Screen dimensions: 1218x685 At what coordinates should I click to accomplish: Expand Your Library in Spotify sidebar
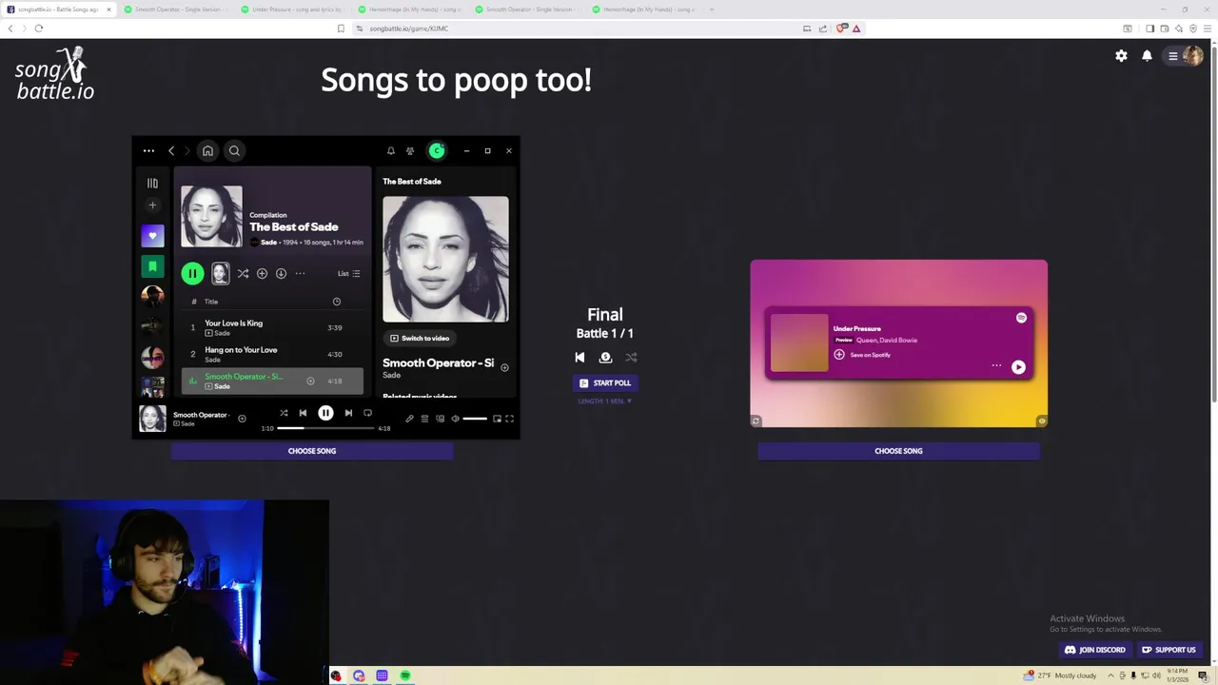(x=152, y=183)
